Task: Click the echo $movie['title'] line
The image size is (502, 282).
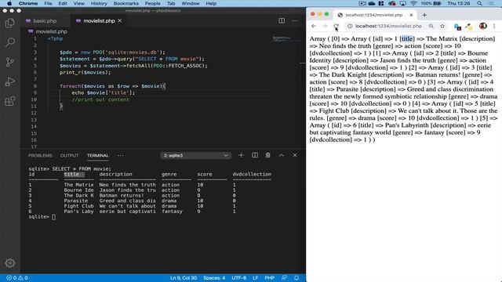Action: point(103,92)
